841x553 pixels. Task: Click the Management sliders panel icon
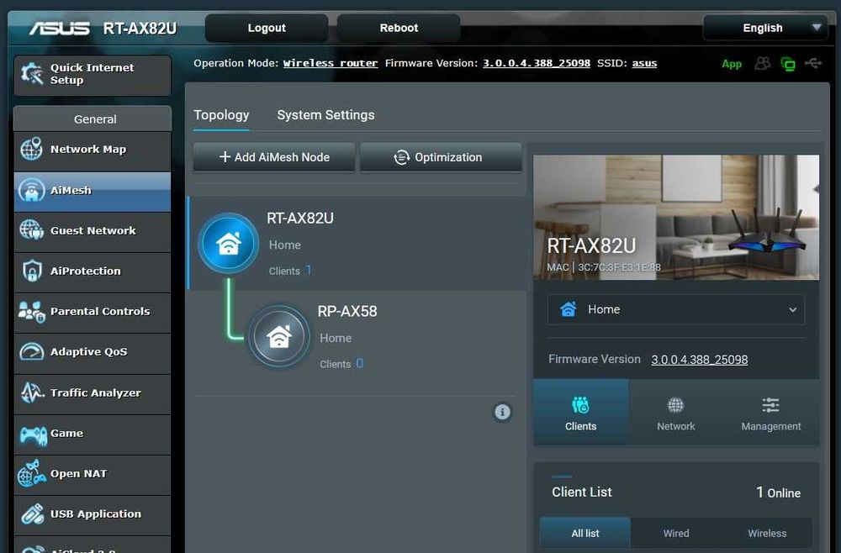(x=770, y=404)
